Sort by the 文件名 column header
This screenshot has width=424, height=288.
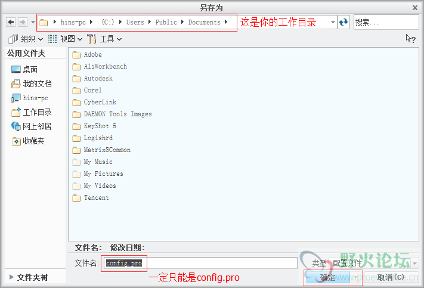(88, 247)
